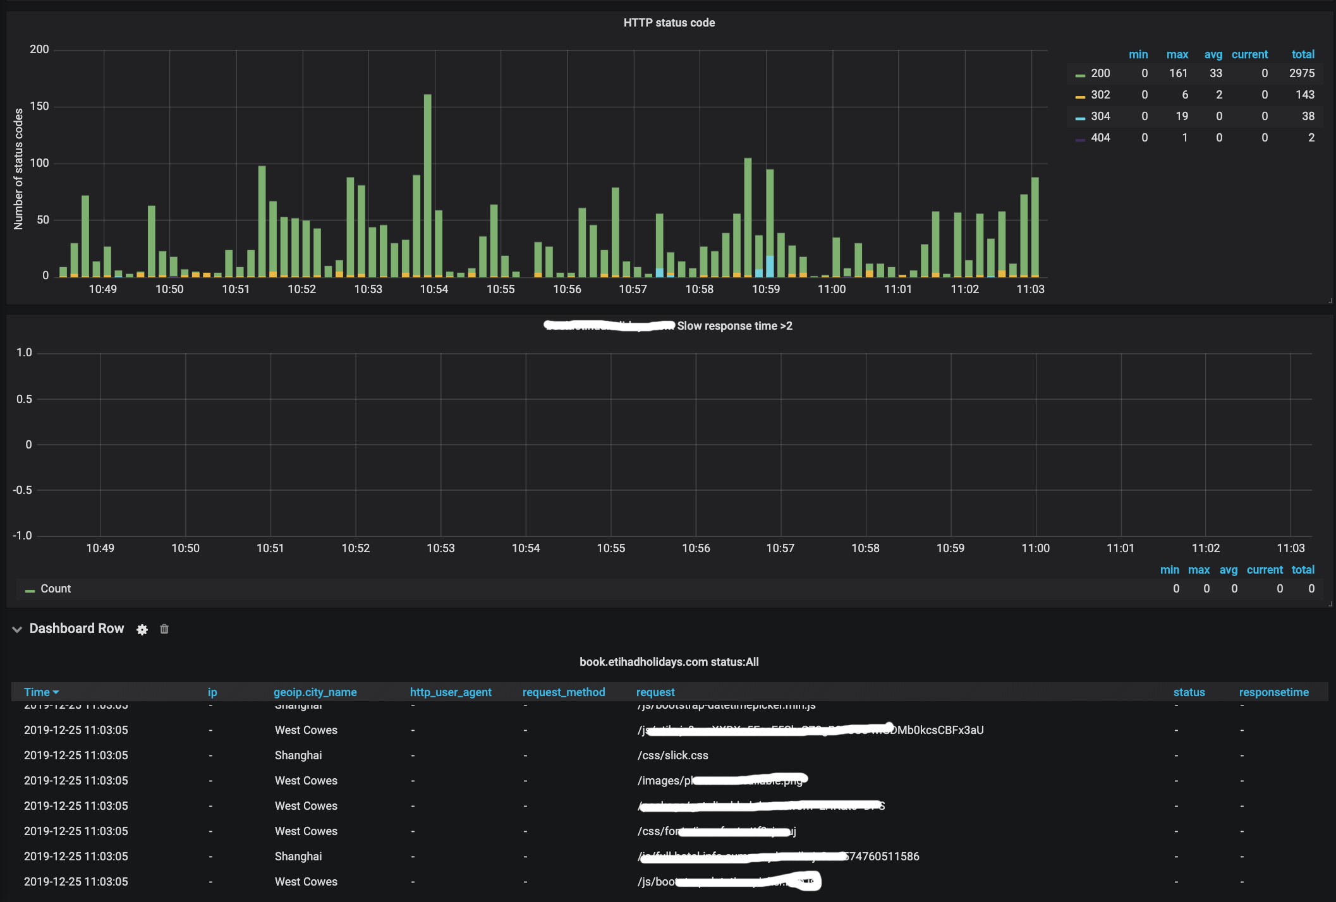Click green color line next to Count

30,590
